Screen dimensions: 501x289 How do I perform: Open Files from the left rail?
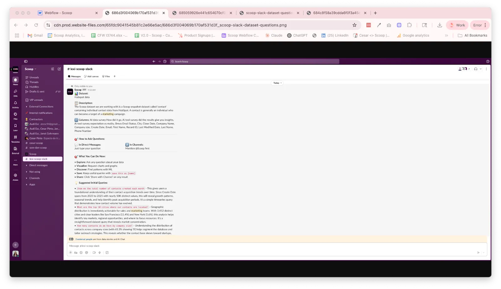[x=15, y=114]
